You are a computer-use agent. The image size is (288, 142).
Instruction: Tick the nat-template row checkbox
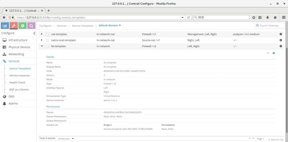click(48, 34)
